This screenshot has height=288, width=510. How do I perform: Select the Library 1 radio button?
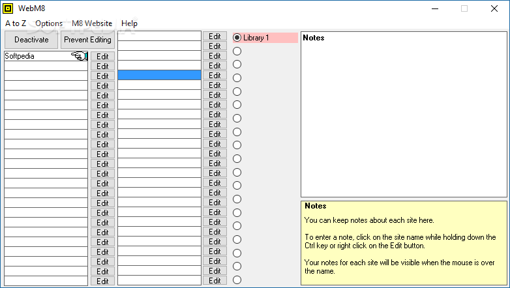coord(237,38)
